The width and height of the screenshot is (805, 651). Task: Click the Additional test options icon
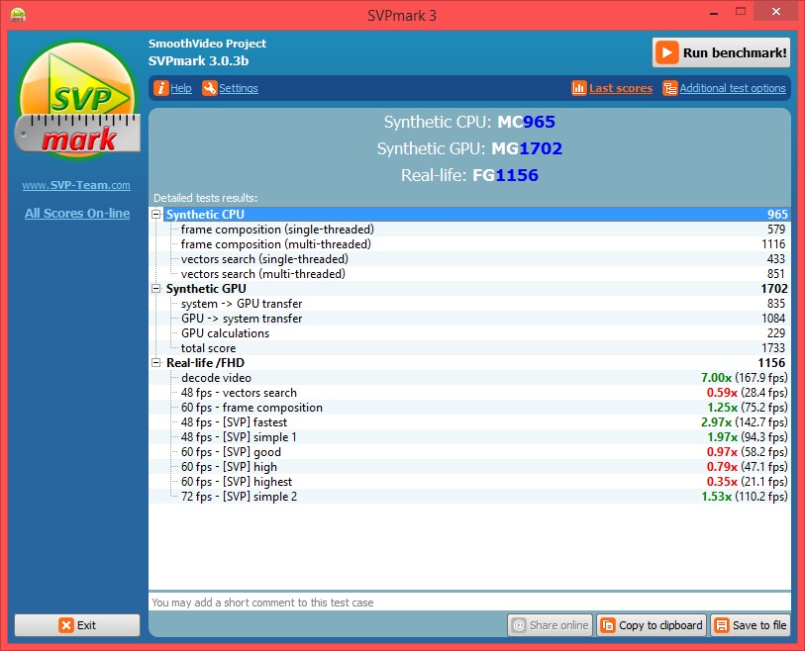(x=670, y=88)
